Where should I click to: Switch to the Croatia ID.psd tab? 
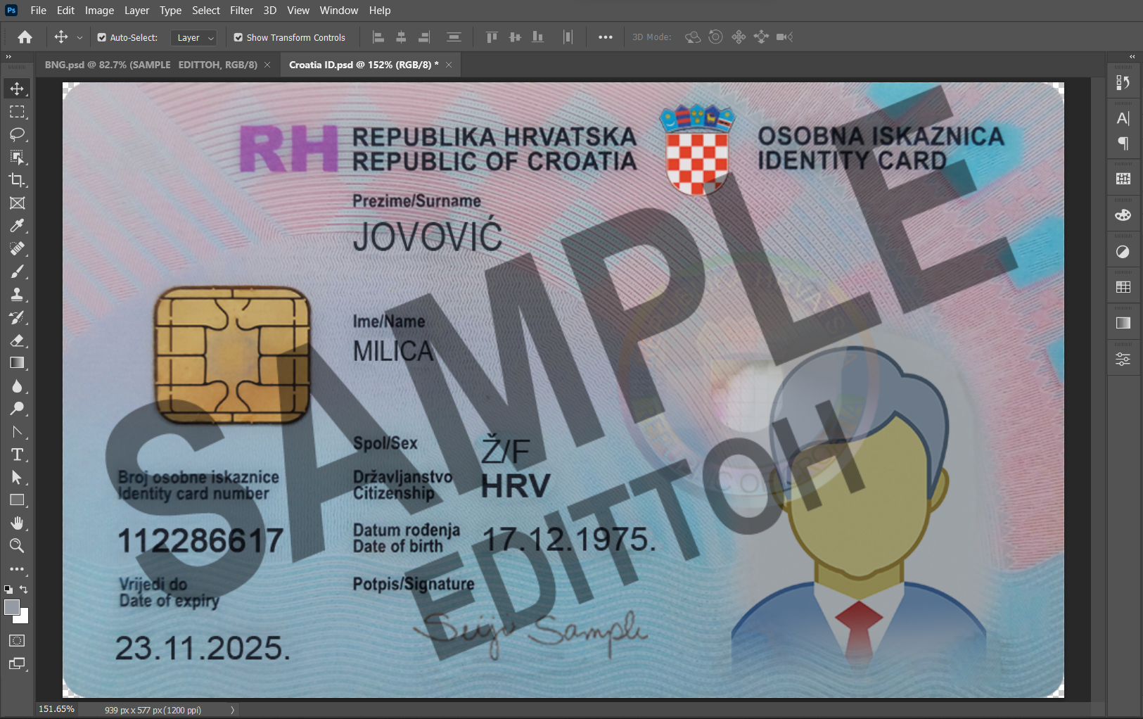[363, 65]
